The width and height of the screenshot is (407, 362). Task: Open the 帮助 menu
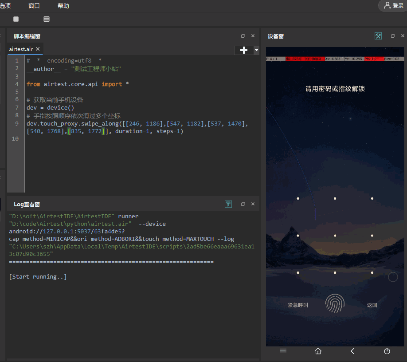point(63,6)
